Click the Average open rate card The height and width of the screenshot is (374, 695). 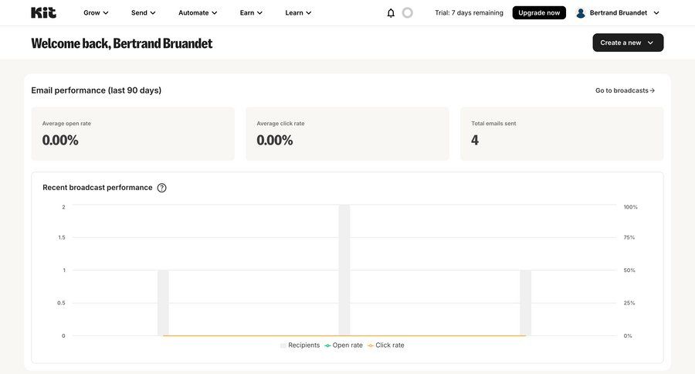pyautogui.click(x=133, y=134)
